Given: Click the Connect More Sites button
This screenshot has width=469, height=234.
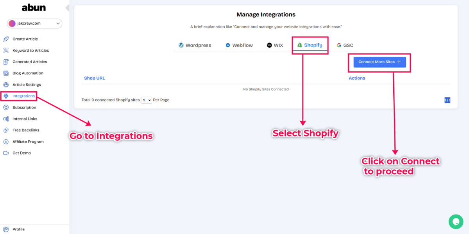Looking at the screenshot, I should 379,62.
